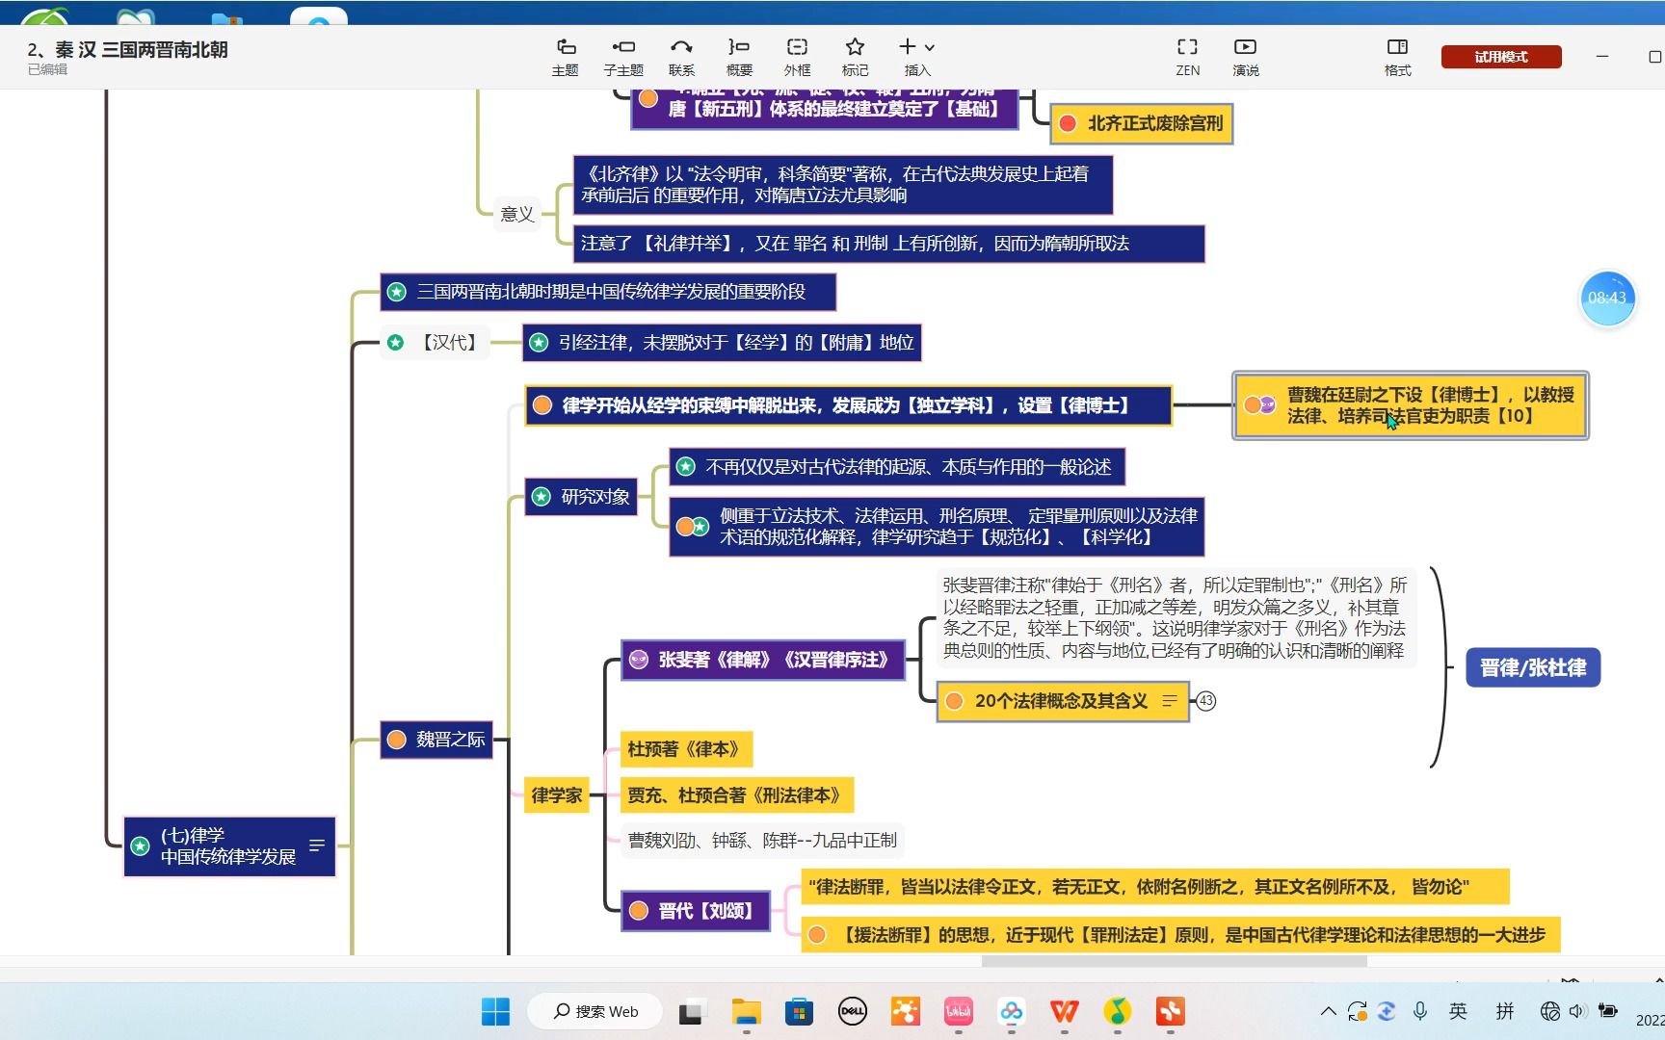
Task: Open Windows Start menu
Action: pos(495,1011)
